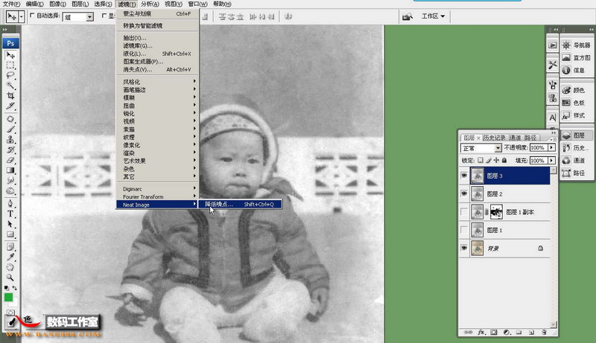Select the Slice tool
Image resolution: width=596 pixels, height=343 pixels.
point(10,106)
